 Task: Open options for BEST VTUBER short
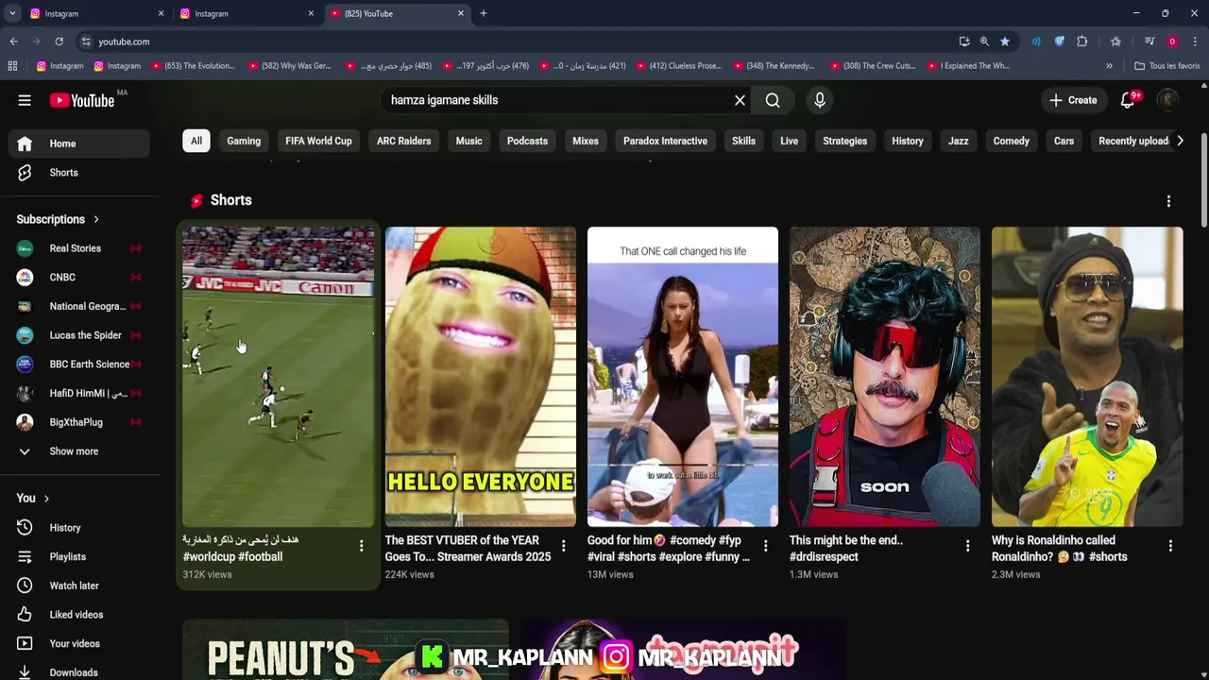(x=563, y=546)
